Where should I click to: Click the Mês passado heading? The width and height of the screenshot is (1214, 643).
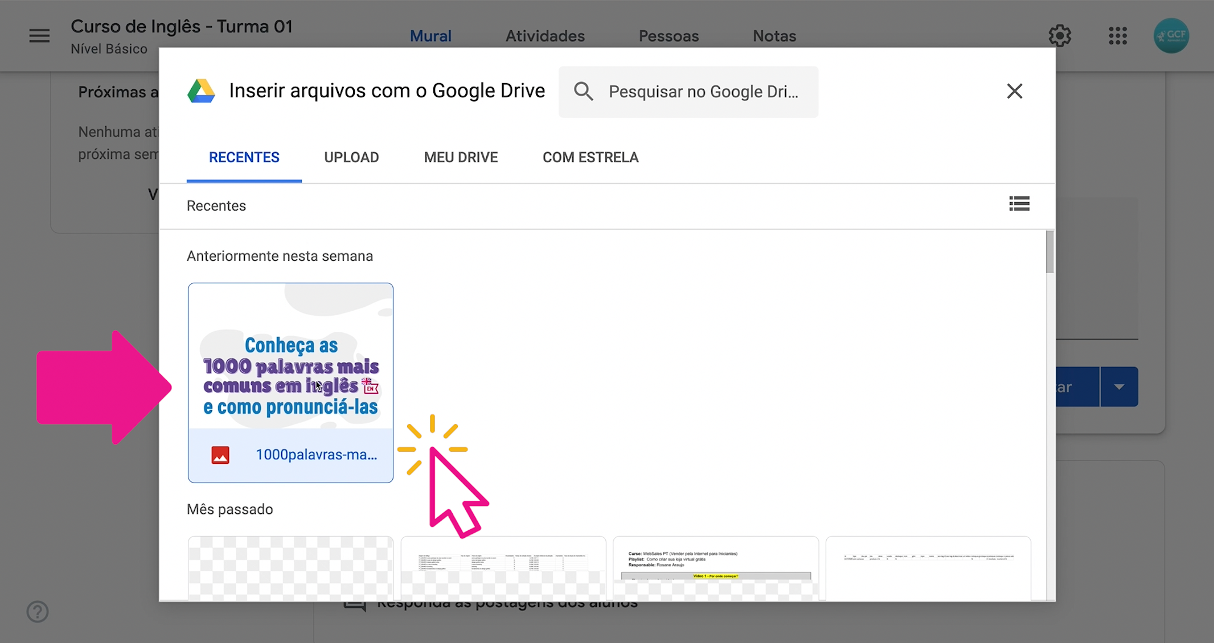click(229, 509)
